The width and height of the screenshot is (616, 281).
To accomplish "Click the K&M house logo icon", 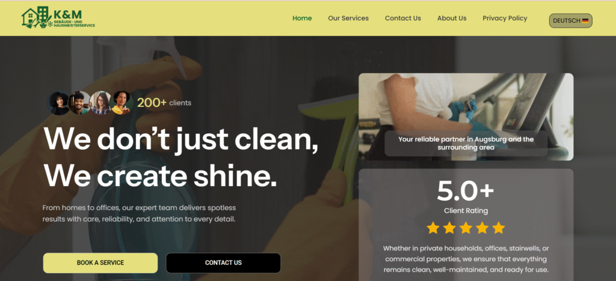I will tap(37, 17).
